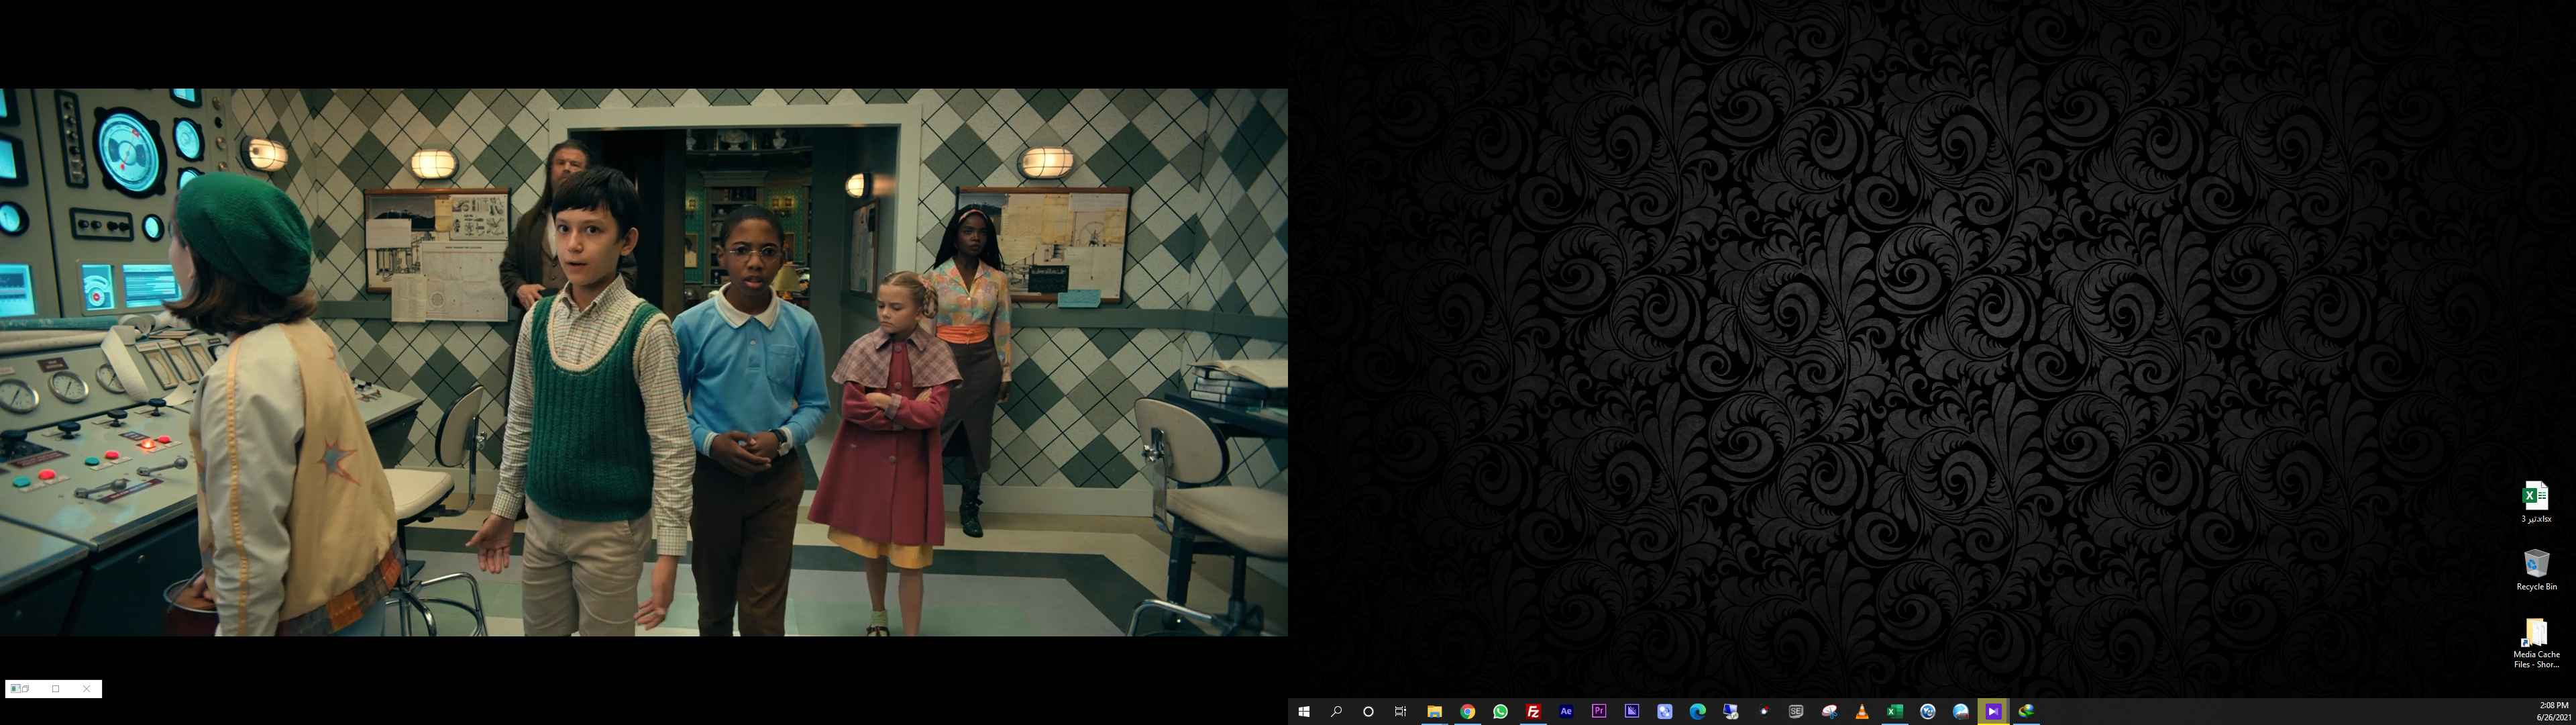Open Cortana circle button
The width and height of the screenshot is (2576, 725).
coord(1368,711)
